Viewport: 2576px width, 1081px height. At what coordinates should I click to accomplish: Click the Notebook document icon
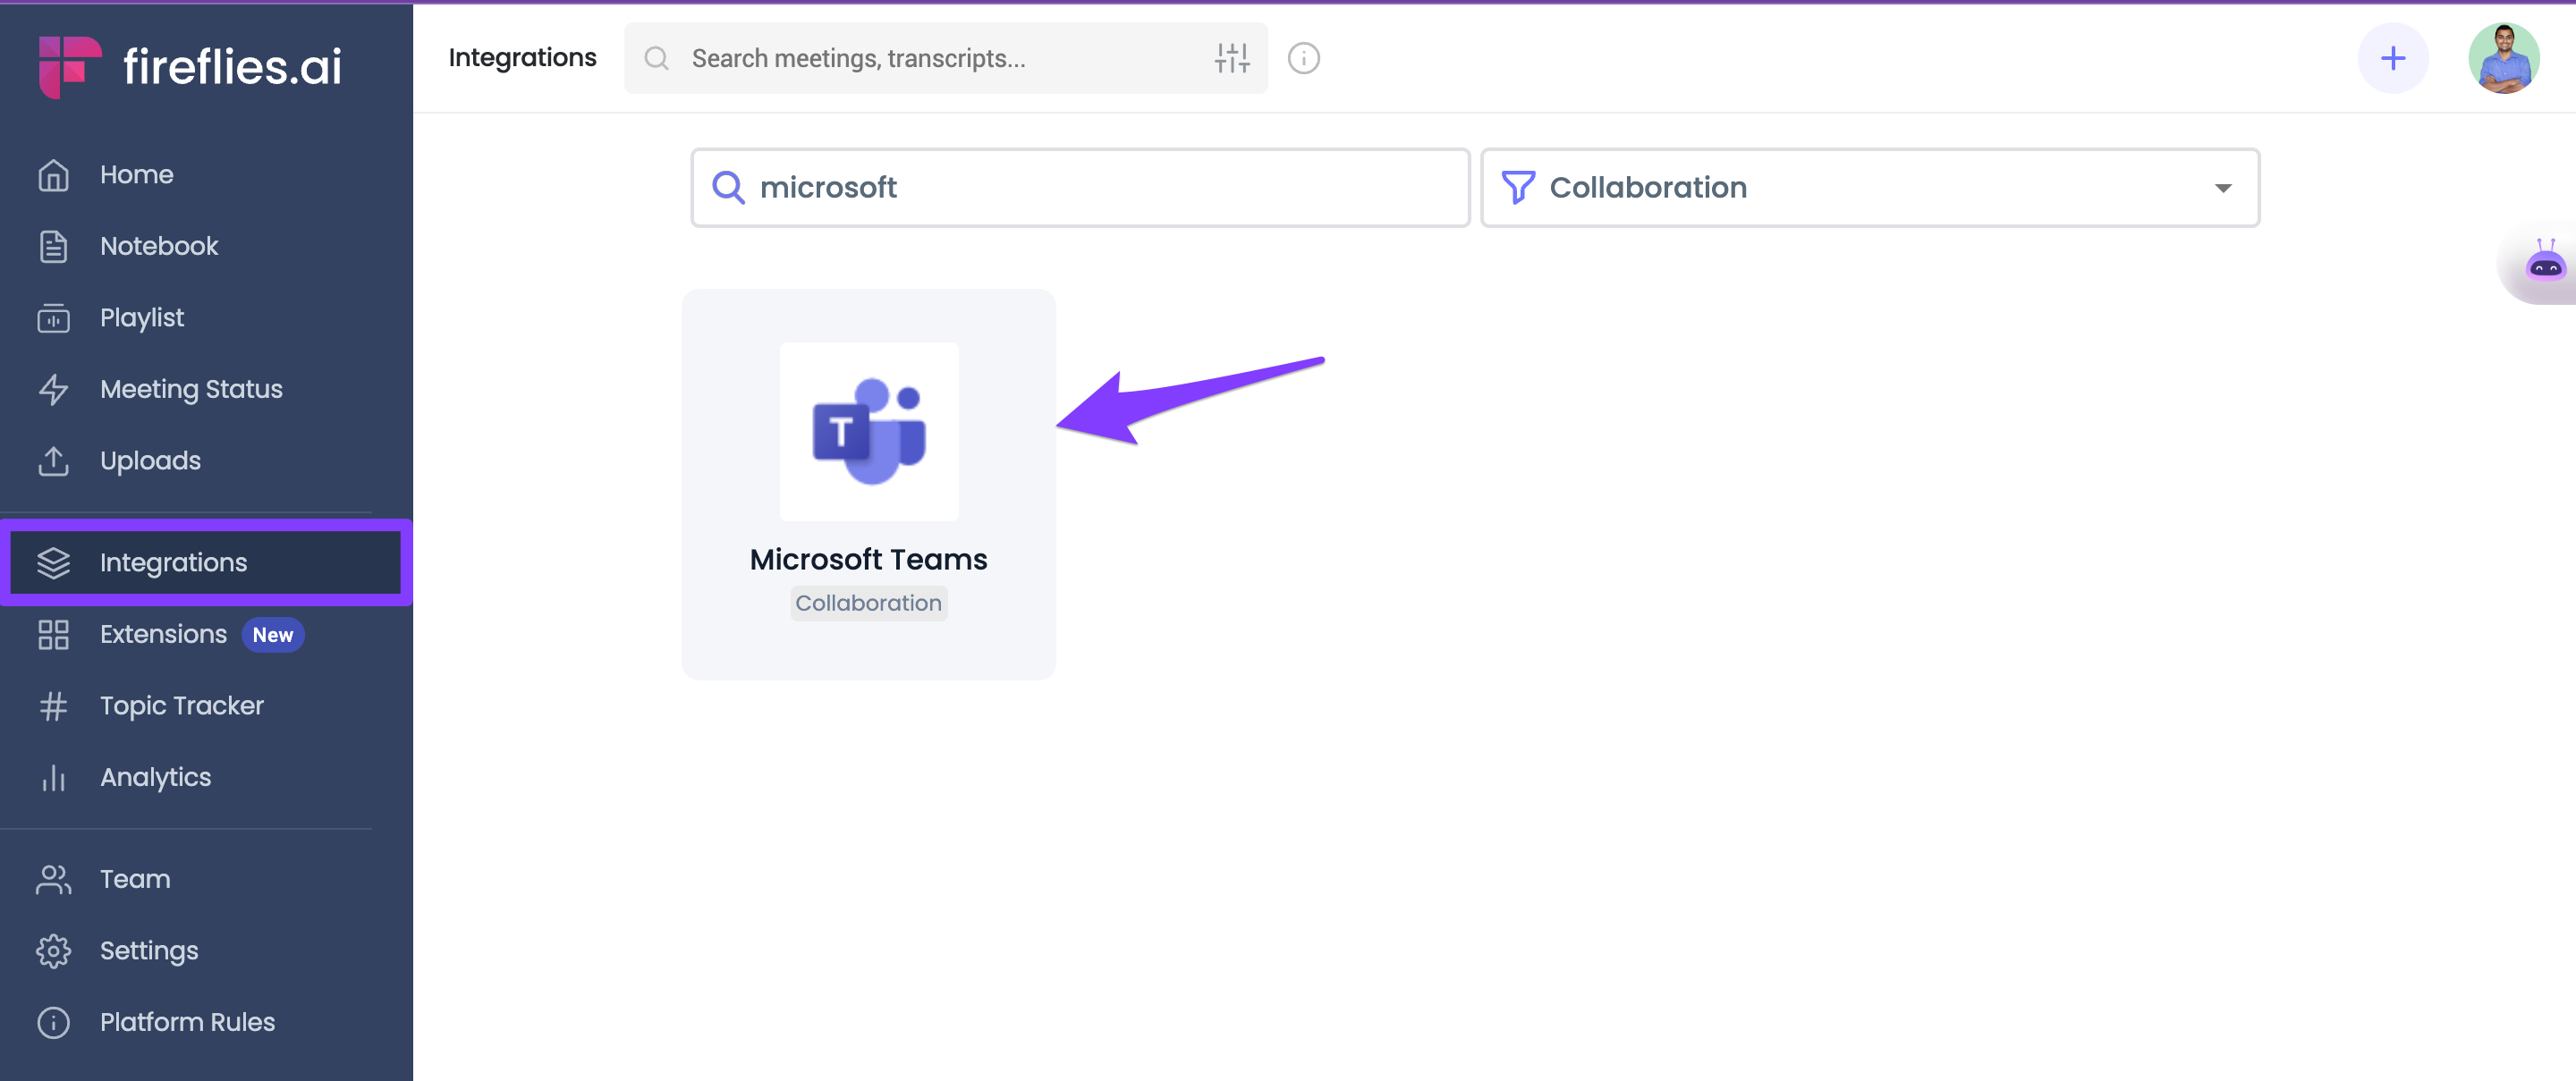pos(53,246)
